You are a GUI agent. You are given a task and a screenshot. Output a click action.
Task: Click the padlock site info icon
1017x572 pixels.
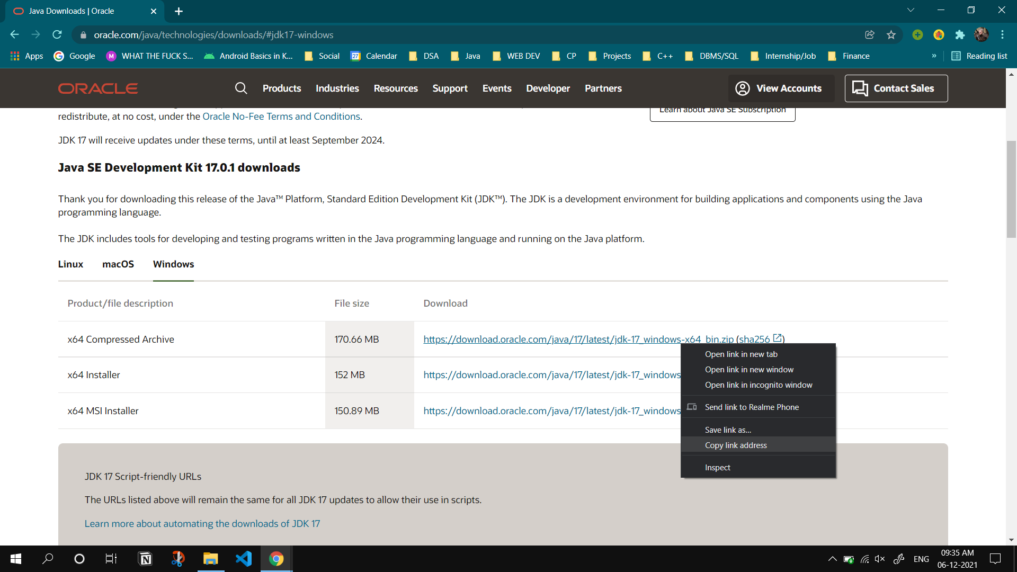click(83, 35)
